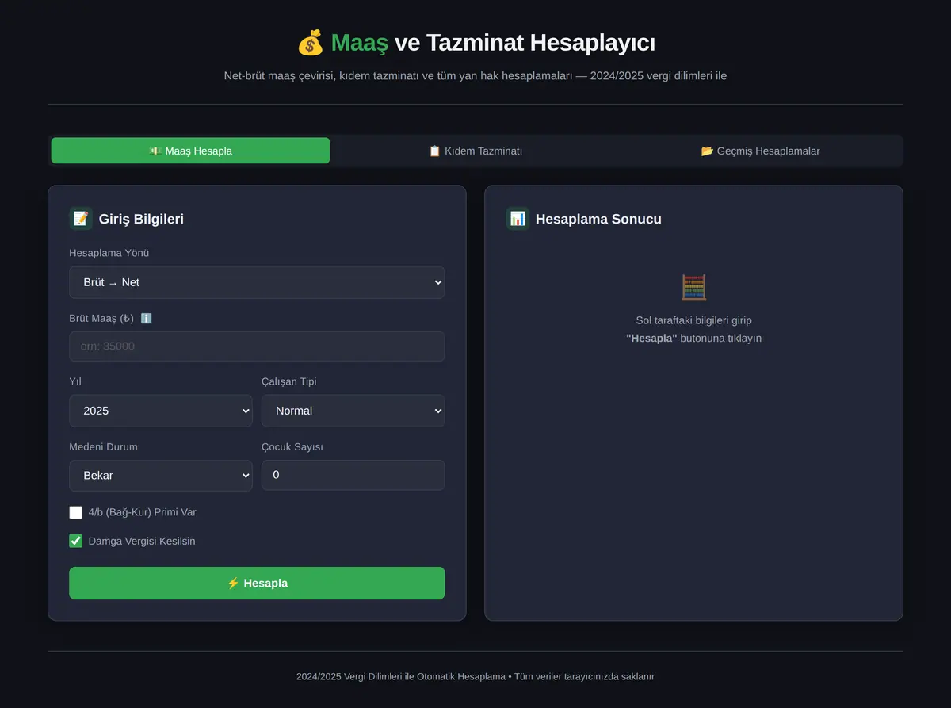Click the chart icon next to Hesaplama Sonucu
The image size is (951, 708).
point(518,219)
